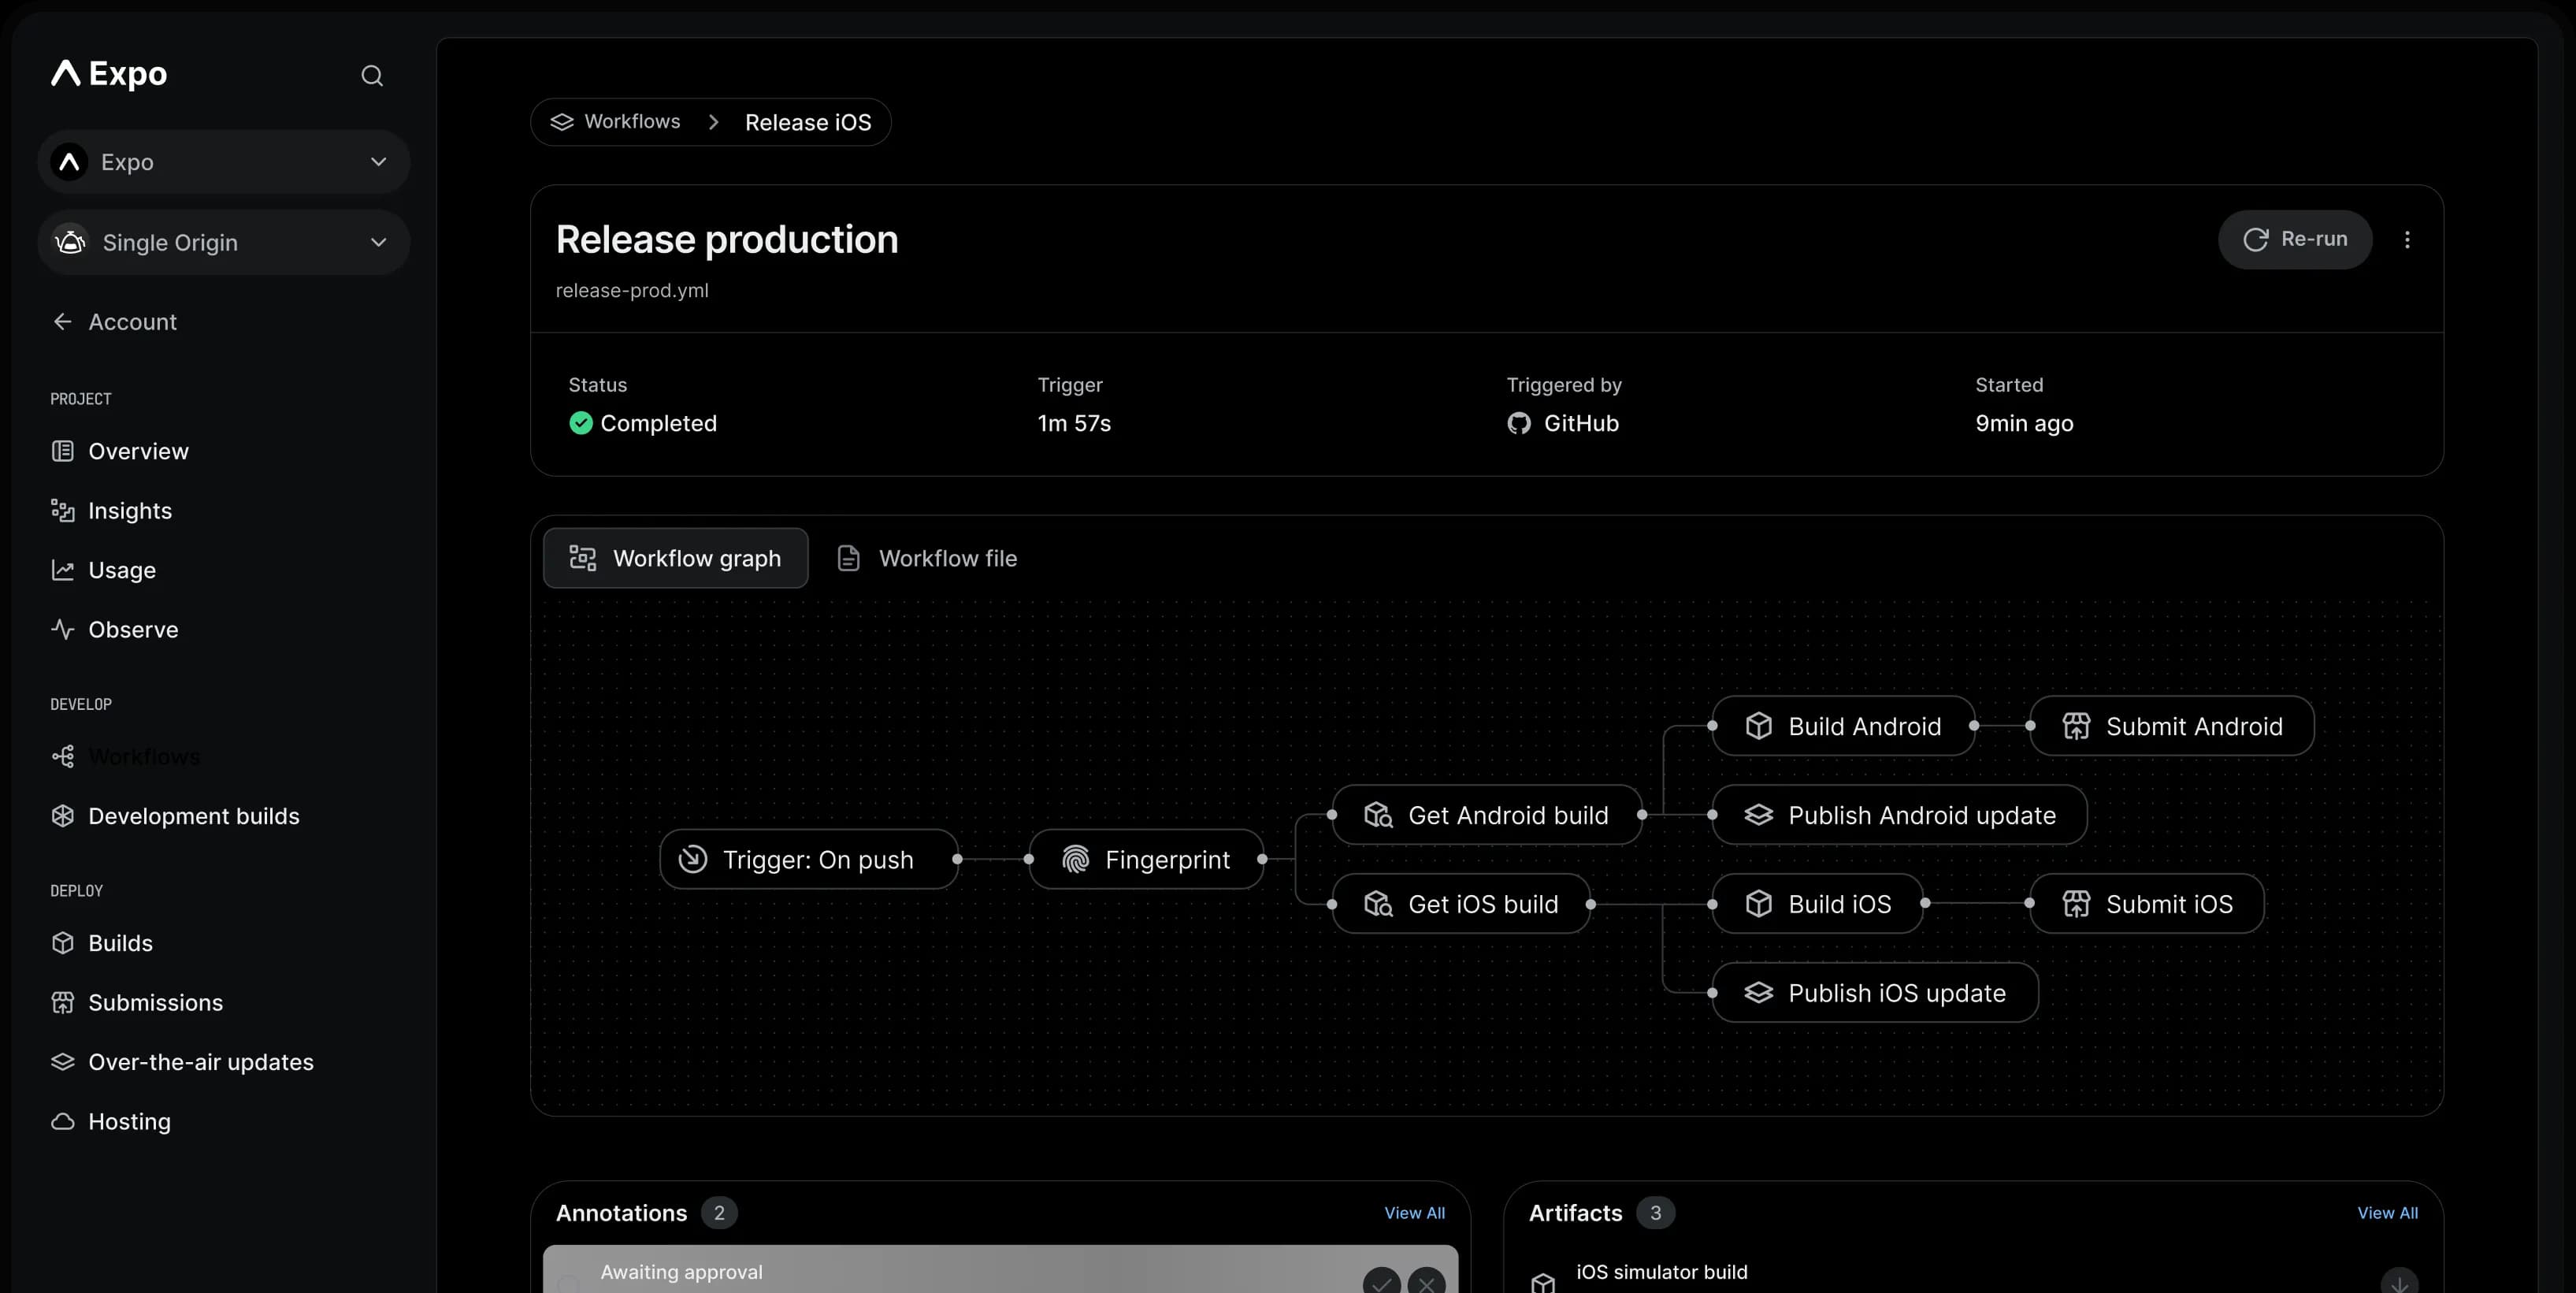Reject the Awaiting approval annotation X

(x=1426, y=1281)
